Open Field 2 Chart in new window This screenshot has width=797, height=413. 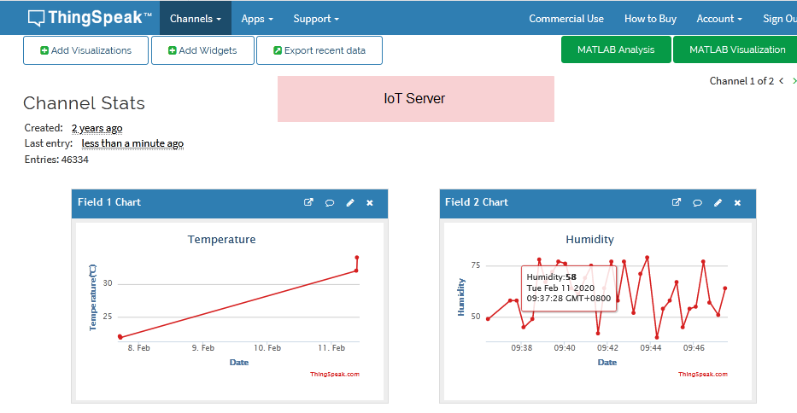point(677,202)
